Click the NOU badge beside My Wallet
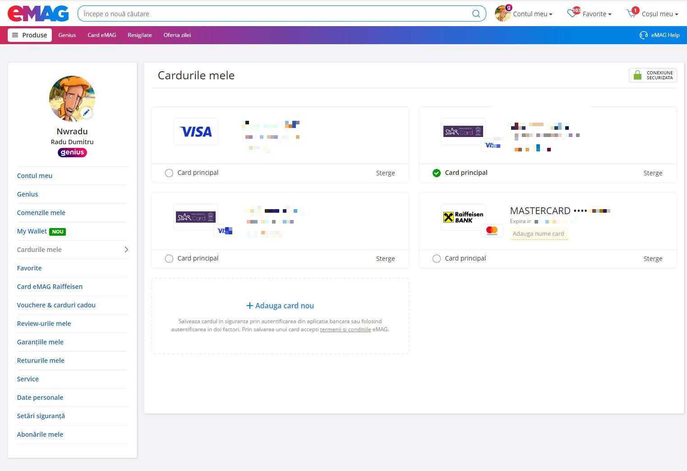 [58, 232]
